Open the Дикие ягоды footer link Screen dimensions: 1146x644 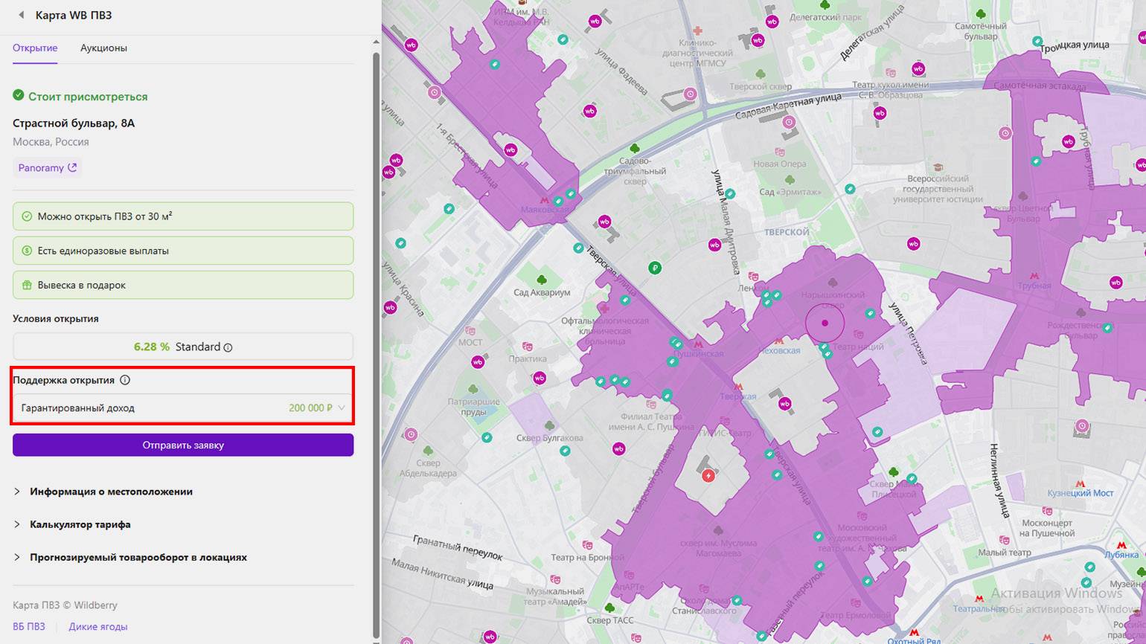[98, 626]
